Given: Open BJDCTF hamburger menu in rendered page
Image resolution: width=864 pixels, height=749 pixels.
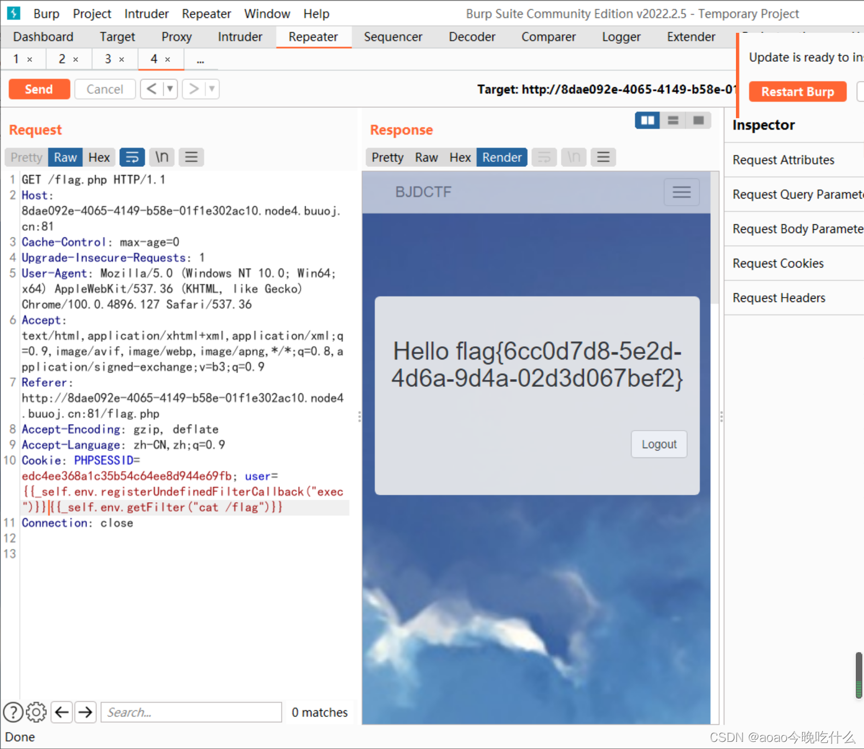Looking at the screenshot, I should pos(681,192).
